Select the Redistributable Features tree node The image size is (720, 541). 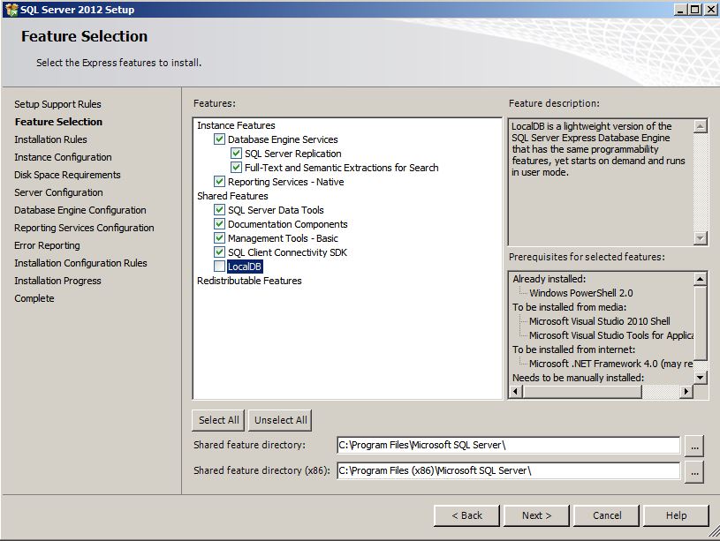point(249,281)
